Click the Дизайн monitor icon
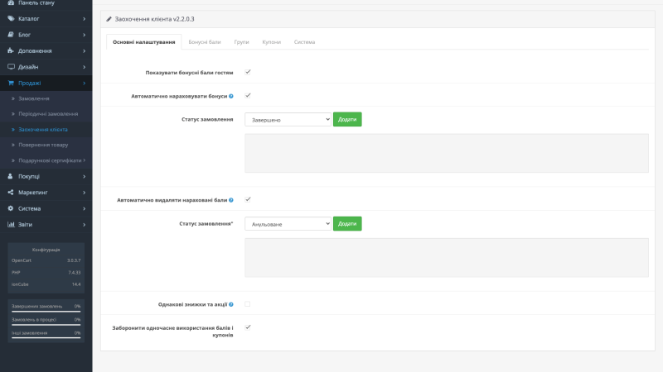 pos(11,67)
